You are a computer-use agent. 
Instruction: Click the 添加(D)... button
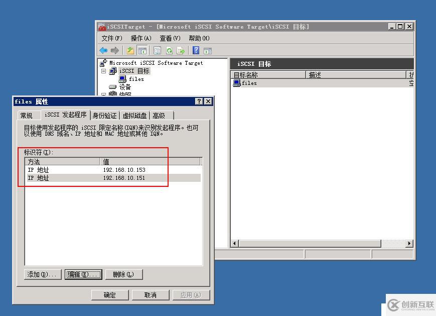(43, 274)
